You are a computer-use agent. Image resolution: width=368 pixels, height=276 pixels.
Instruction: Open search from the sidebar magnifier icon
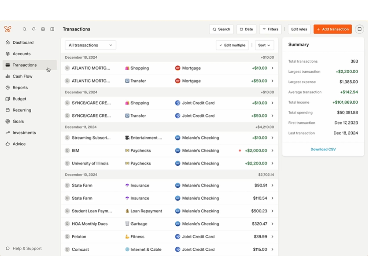(25, 29)
